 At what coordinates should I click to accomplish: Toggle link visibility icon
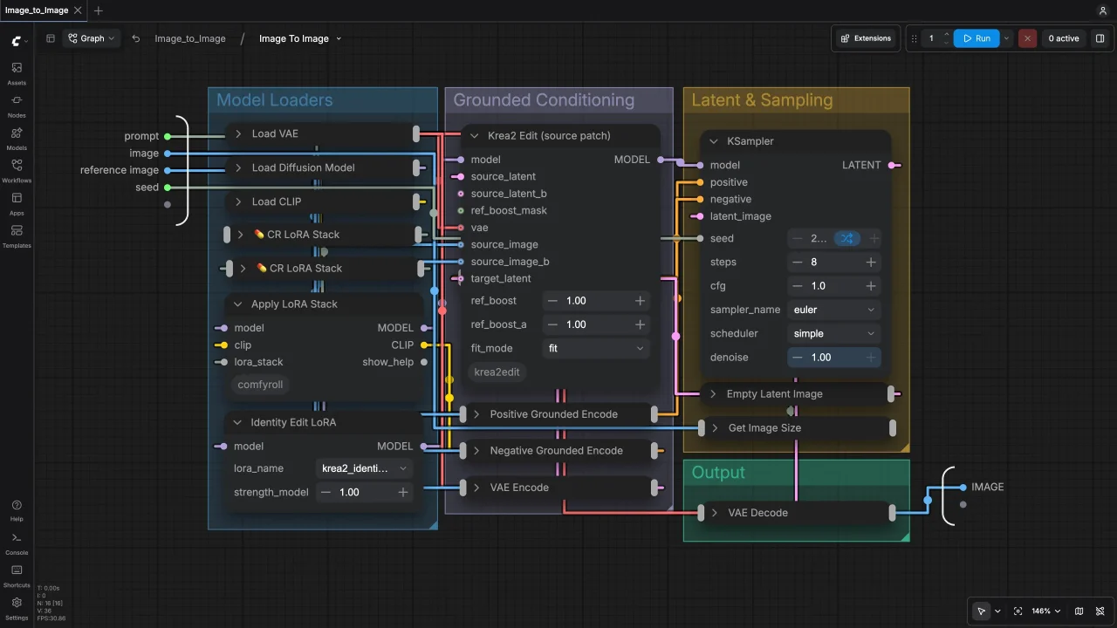[1101, 611]
